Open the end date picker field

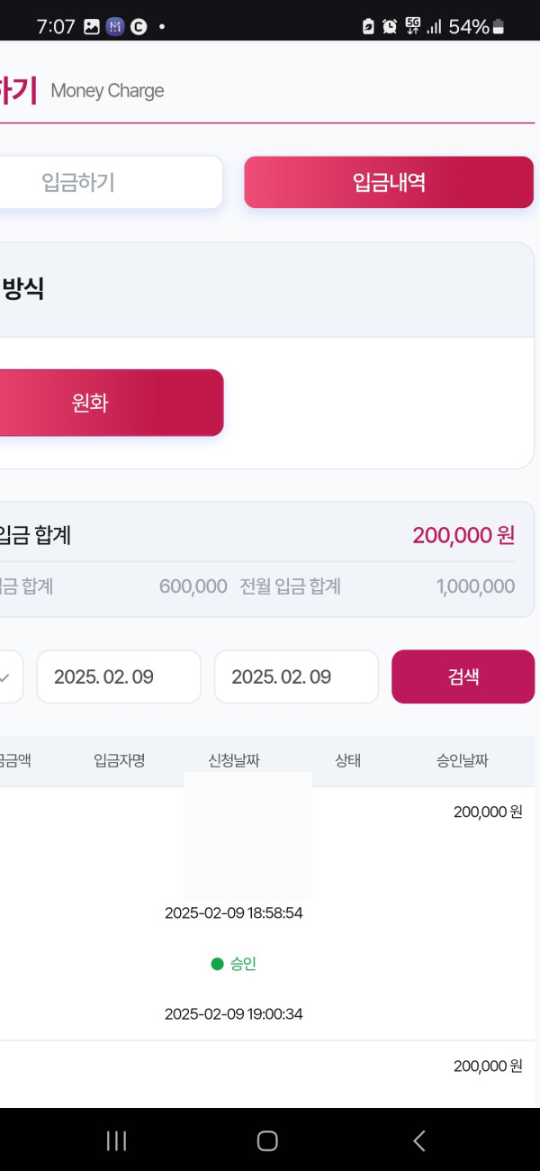(296, 676)
